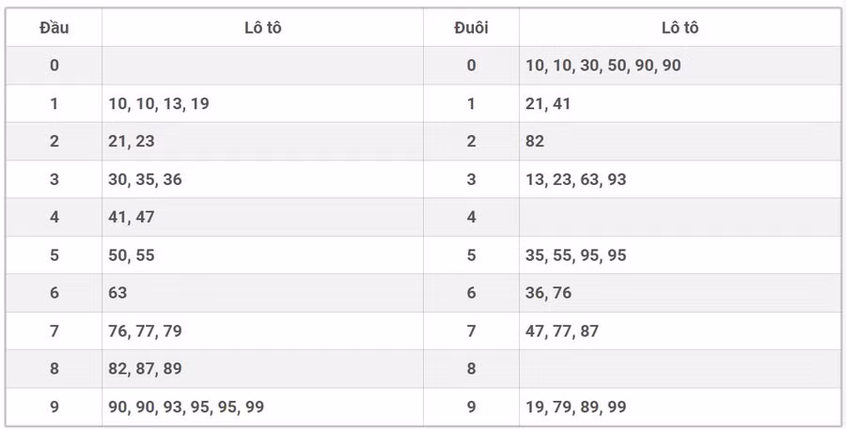Click the cell showing 19, 79, 89, 99
The image size is (846, 430).
[x=576, y=407]
